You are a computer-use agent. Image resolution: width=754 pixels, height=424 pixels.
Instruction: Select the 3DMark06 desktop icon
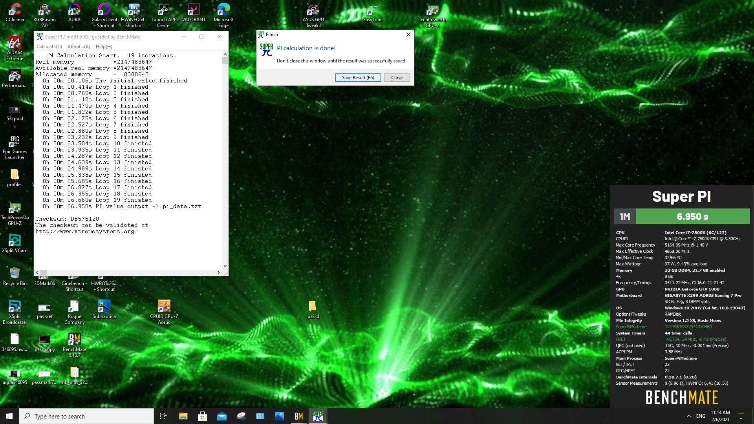coord(44,280)
